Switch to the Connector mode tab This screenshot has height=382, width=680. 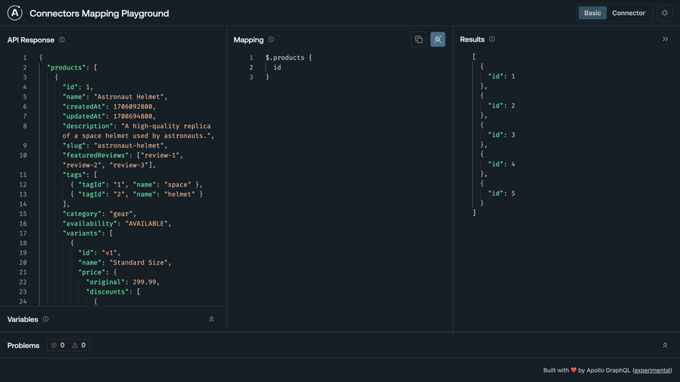628,13
